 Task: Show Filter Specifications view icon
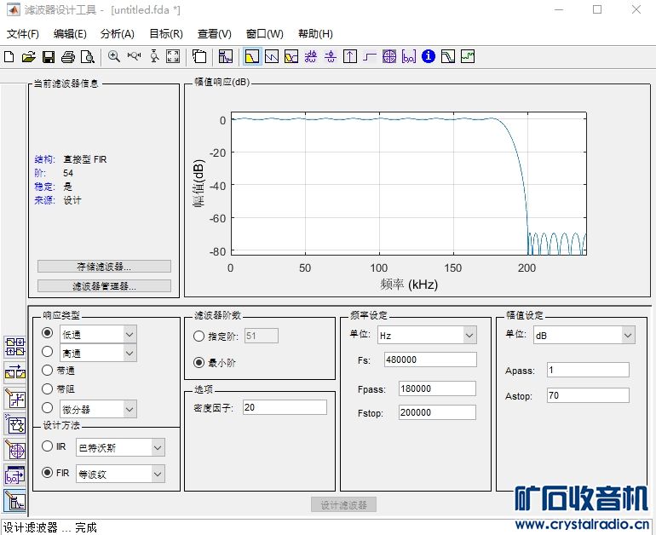pos(226,56)
